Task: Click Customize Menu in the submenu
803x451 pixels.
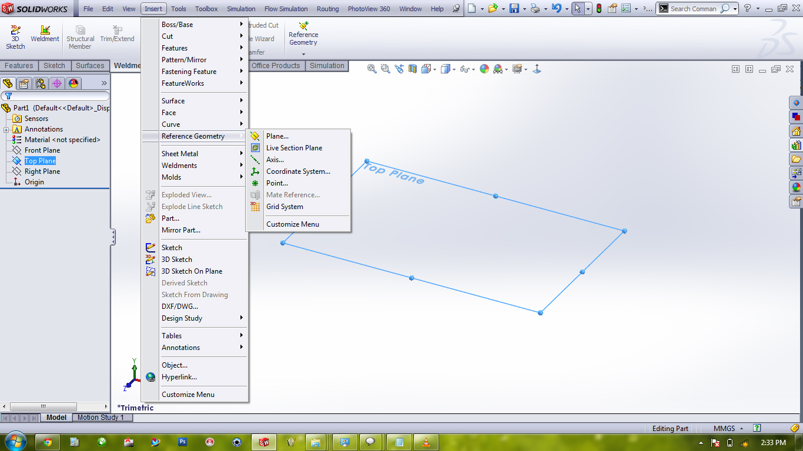Action: (292, 224)
